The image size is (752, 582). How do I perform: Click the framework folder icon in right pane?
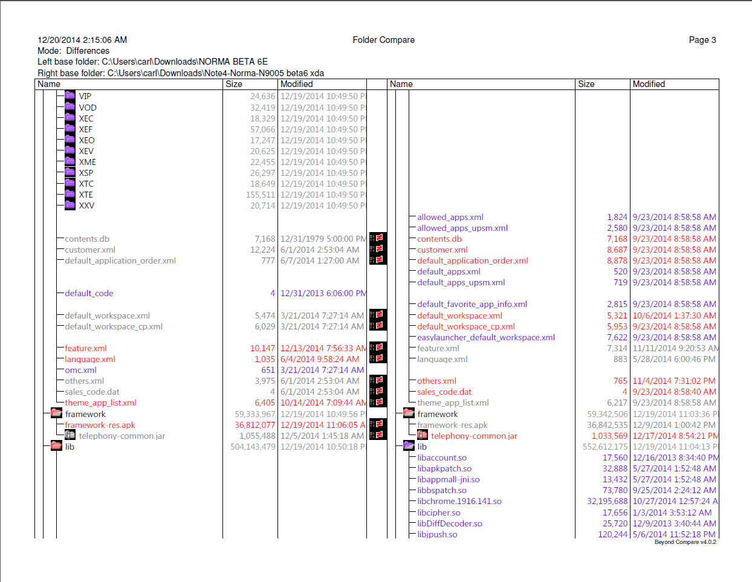point(409,413)
